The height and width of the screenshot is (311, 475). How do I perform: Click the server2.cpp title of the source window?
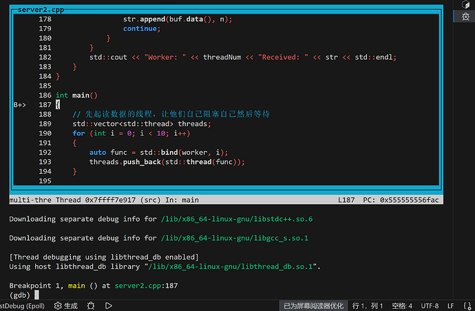coord(41,10)
